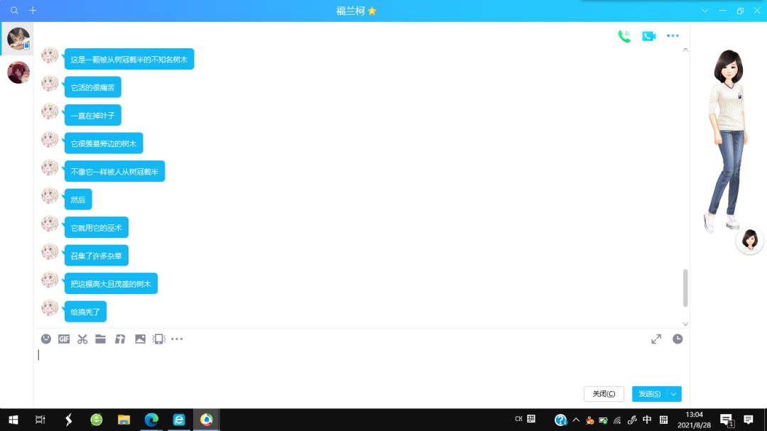Open the Wi-Fi network tray icon

pos(617,420)
